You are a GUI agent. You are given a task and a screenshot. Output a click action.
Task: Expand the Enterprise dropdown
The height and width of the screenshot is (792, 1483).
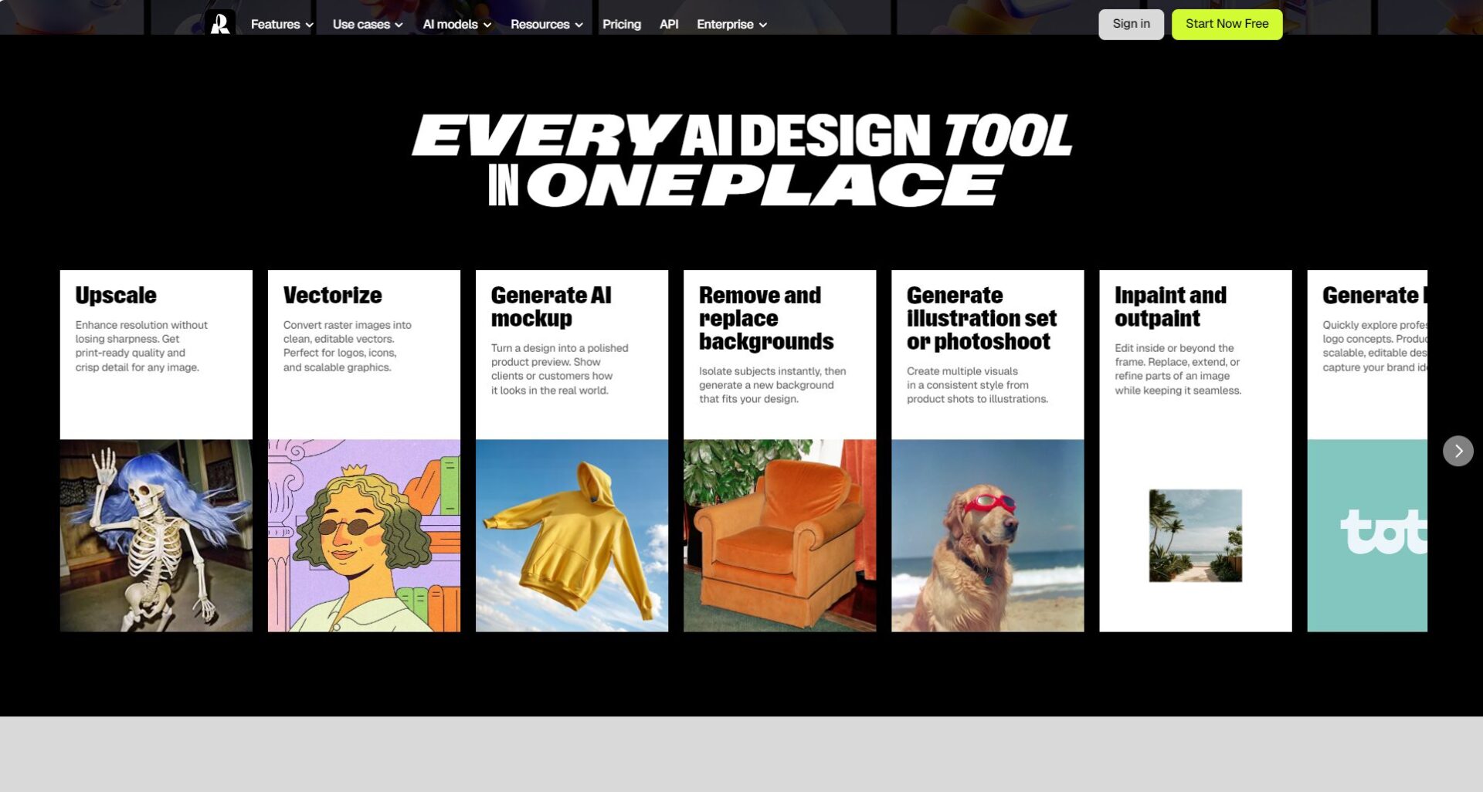tap(731, 25)
